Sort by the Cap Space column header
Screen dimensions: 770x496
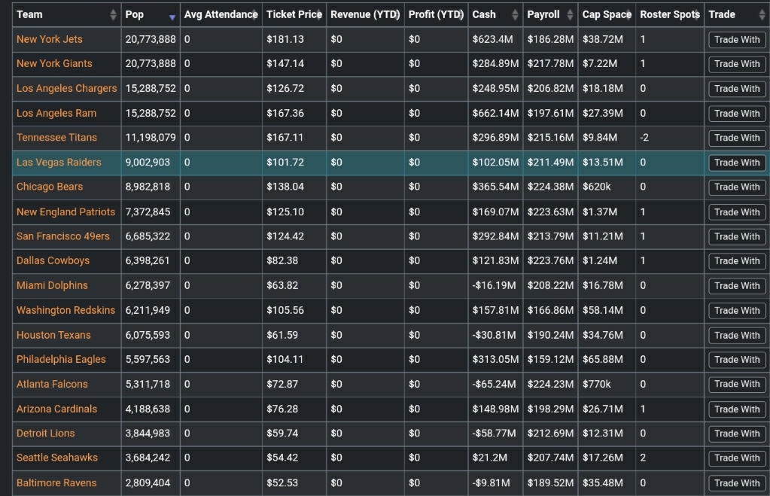pos(607,15)
